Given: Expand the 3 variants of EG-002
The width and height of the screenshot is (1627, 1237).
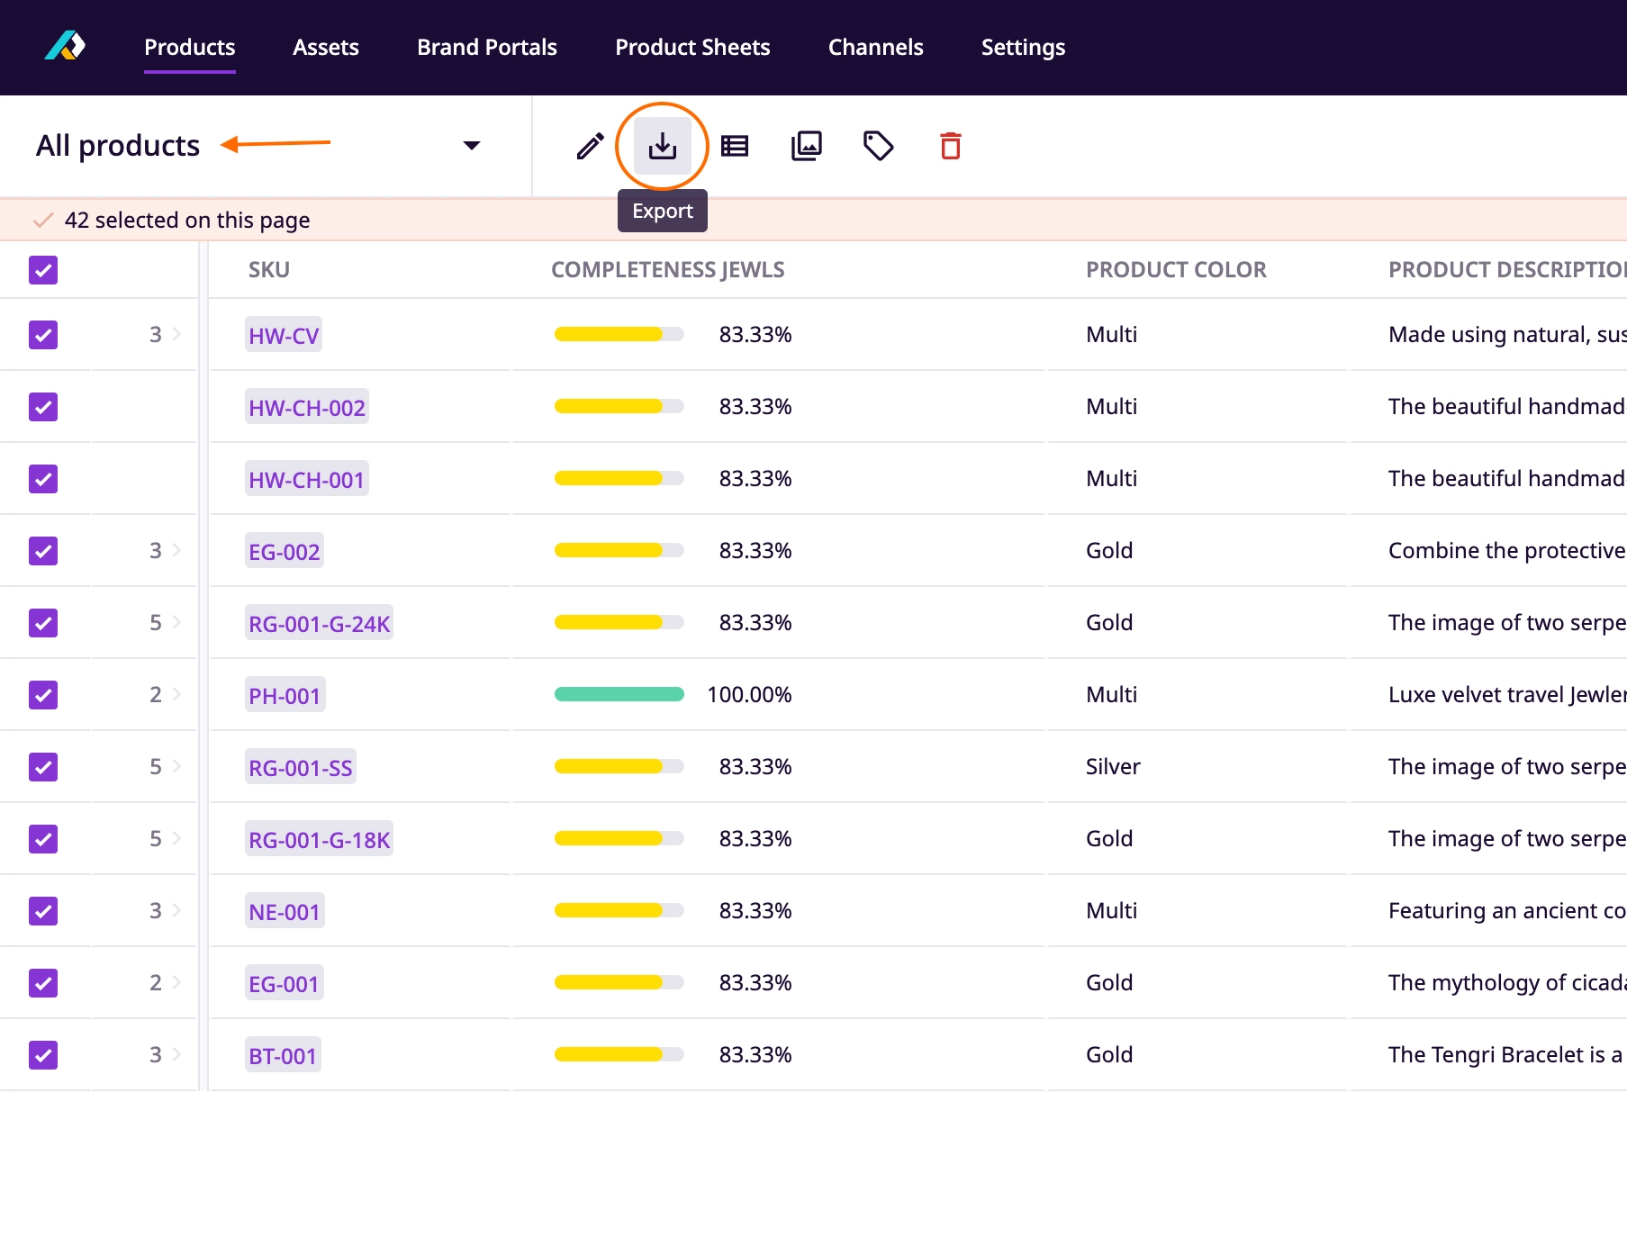Looking at the screenshot, I should [x=166, y=551].
